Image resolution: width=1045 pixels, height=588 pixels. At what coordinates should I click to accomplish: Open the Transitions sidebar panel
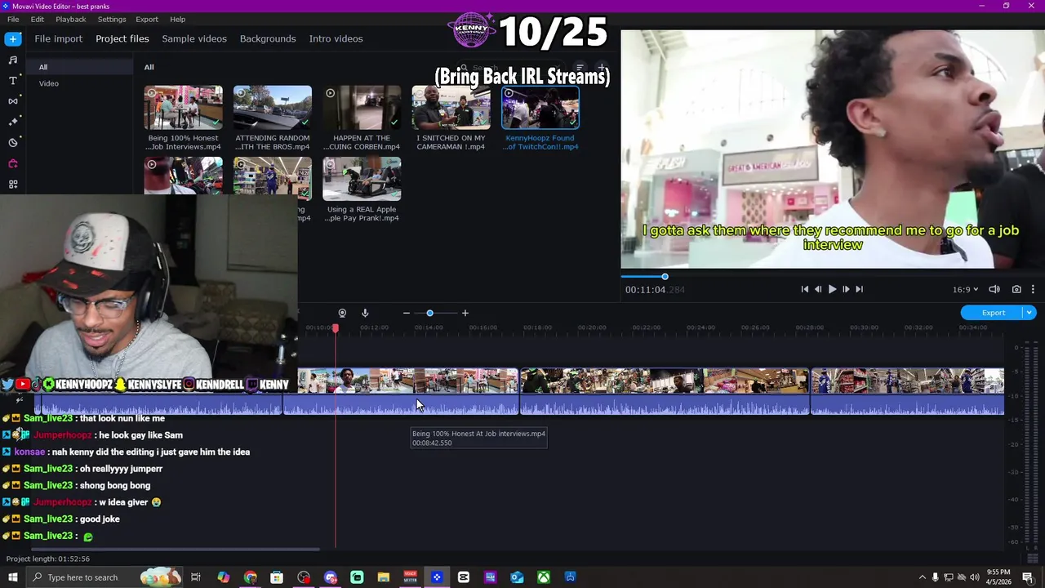[x=12, y=100]
